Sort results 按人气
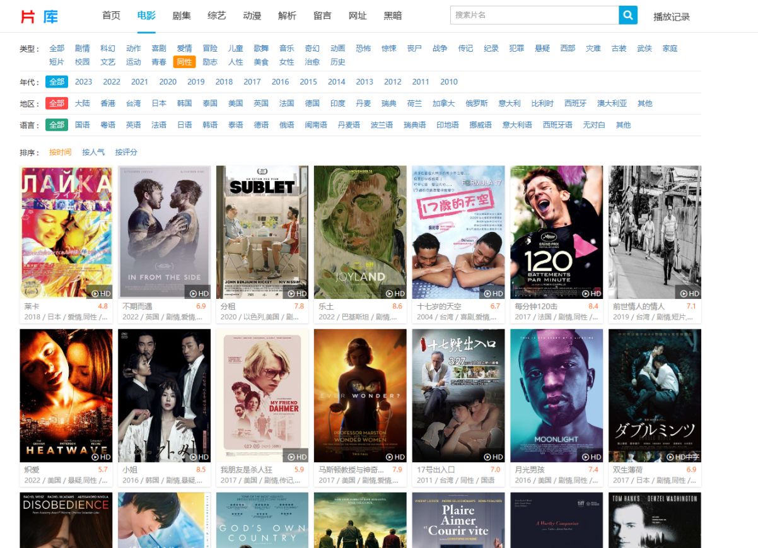 [93, 152]
